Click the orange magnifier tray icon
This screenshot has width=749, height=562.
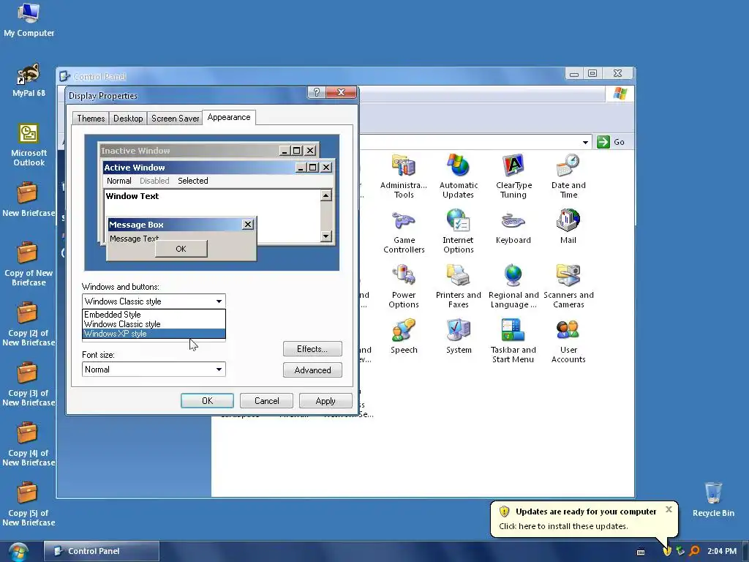[x=694, y=551]
